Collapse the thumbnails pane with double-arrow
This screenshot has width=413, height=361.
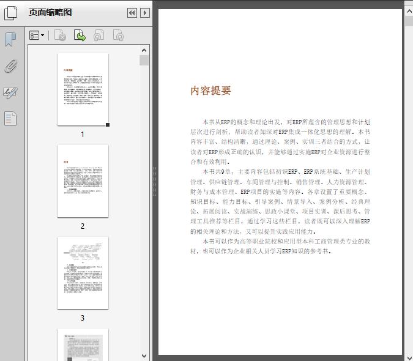[132, 13]
